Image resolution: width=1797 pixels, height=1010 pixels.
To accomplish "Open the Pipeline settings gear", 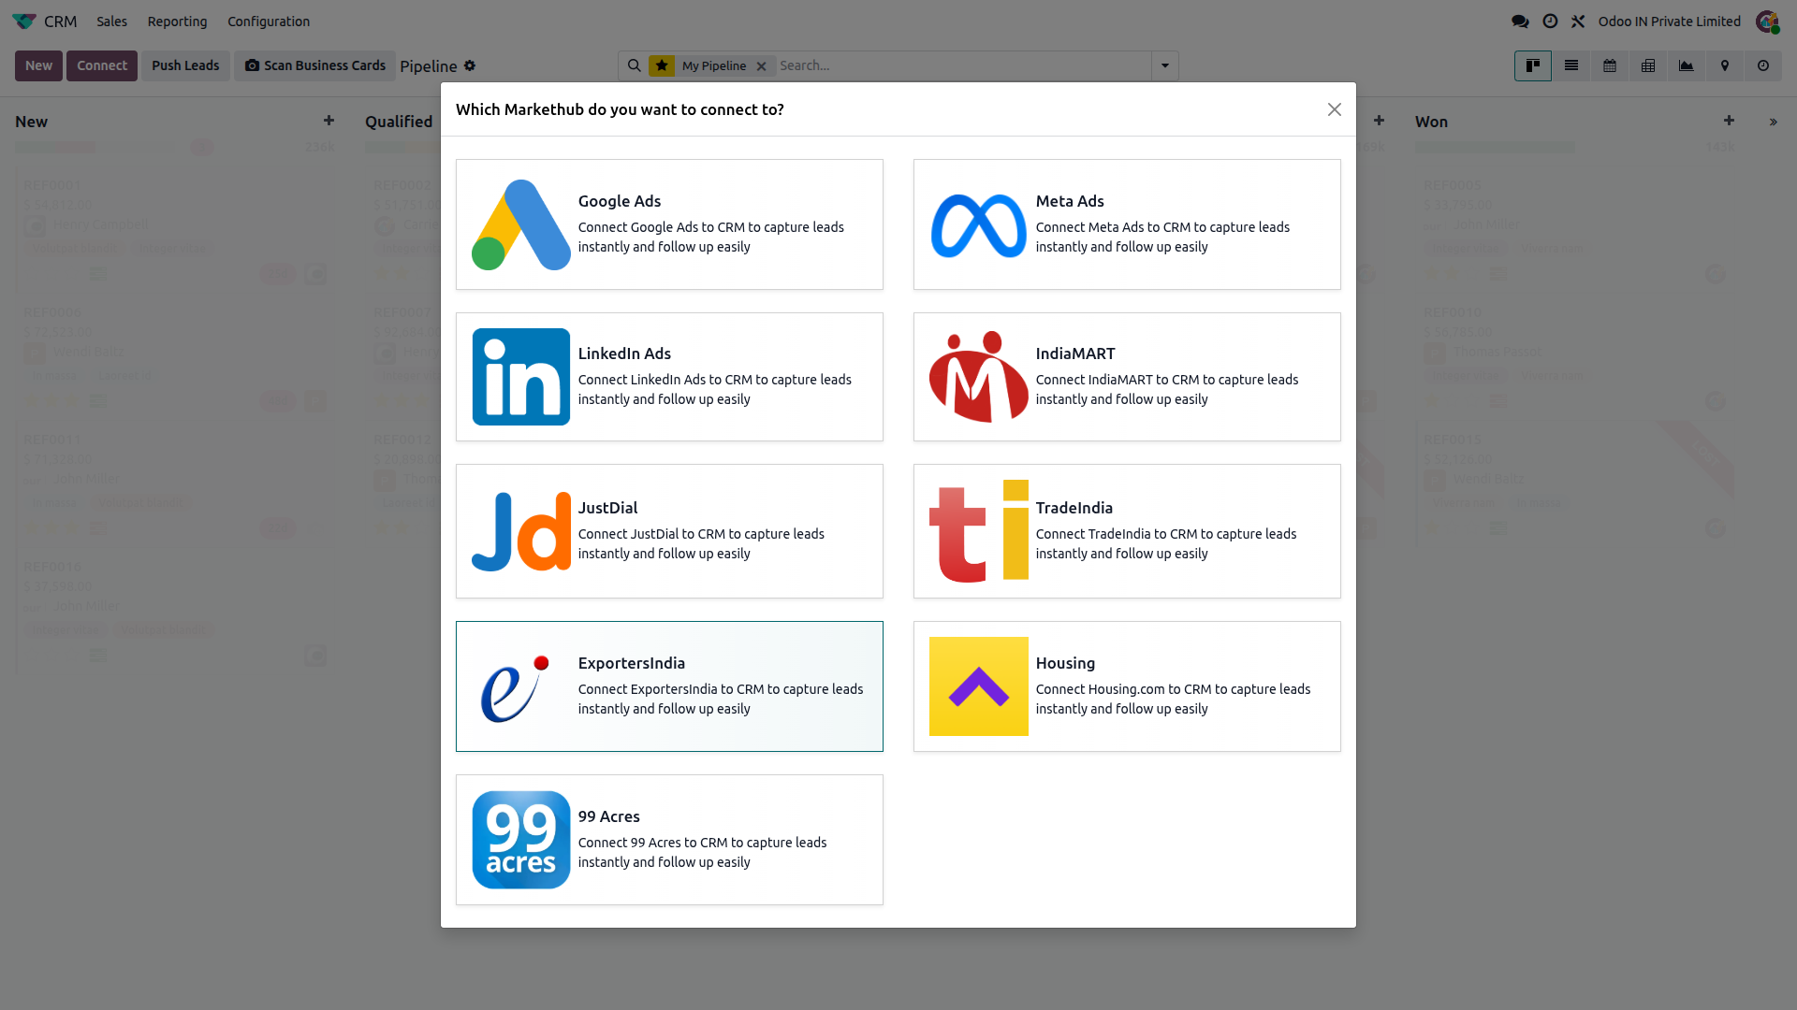I will 470,65.
